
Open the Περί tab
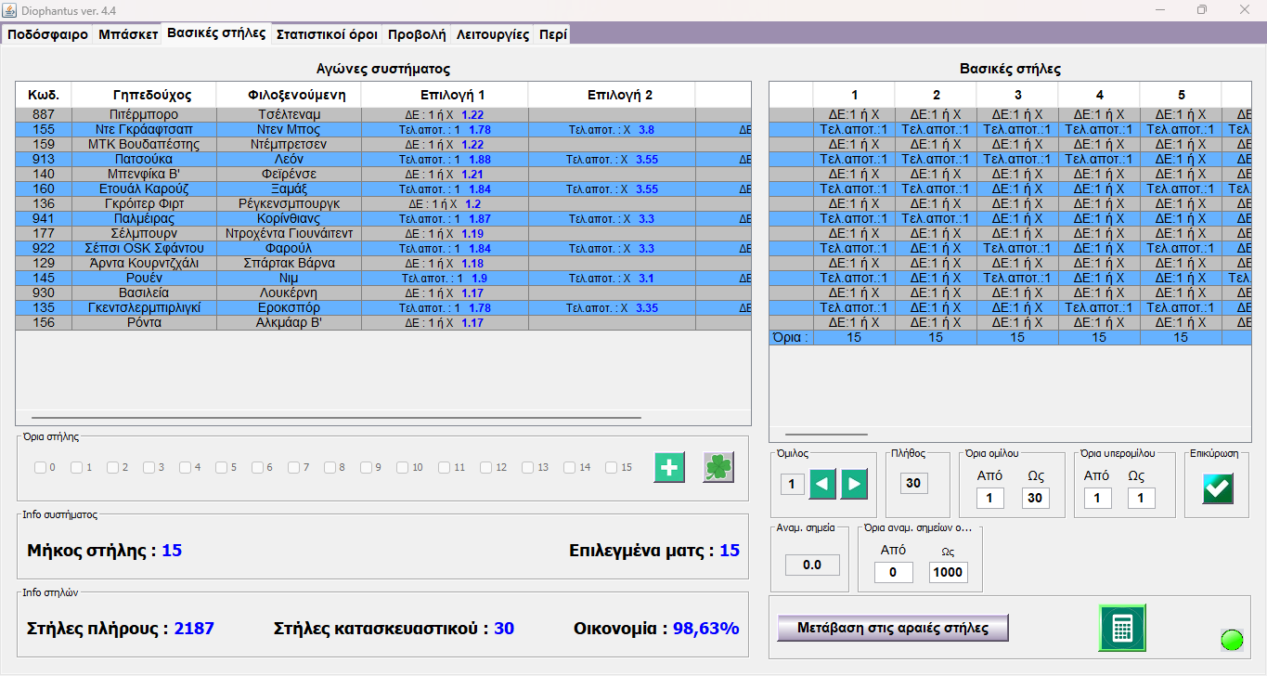pos(552,34)
